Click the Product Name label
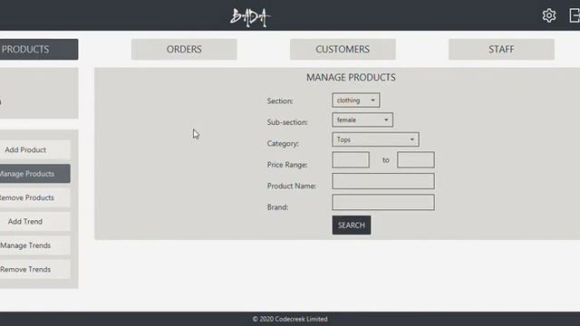This screenshot has width=580, height=326. [x=292, y=186]
